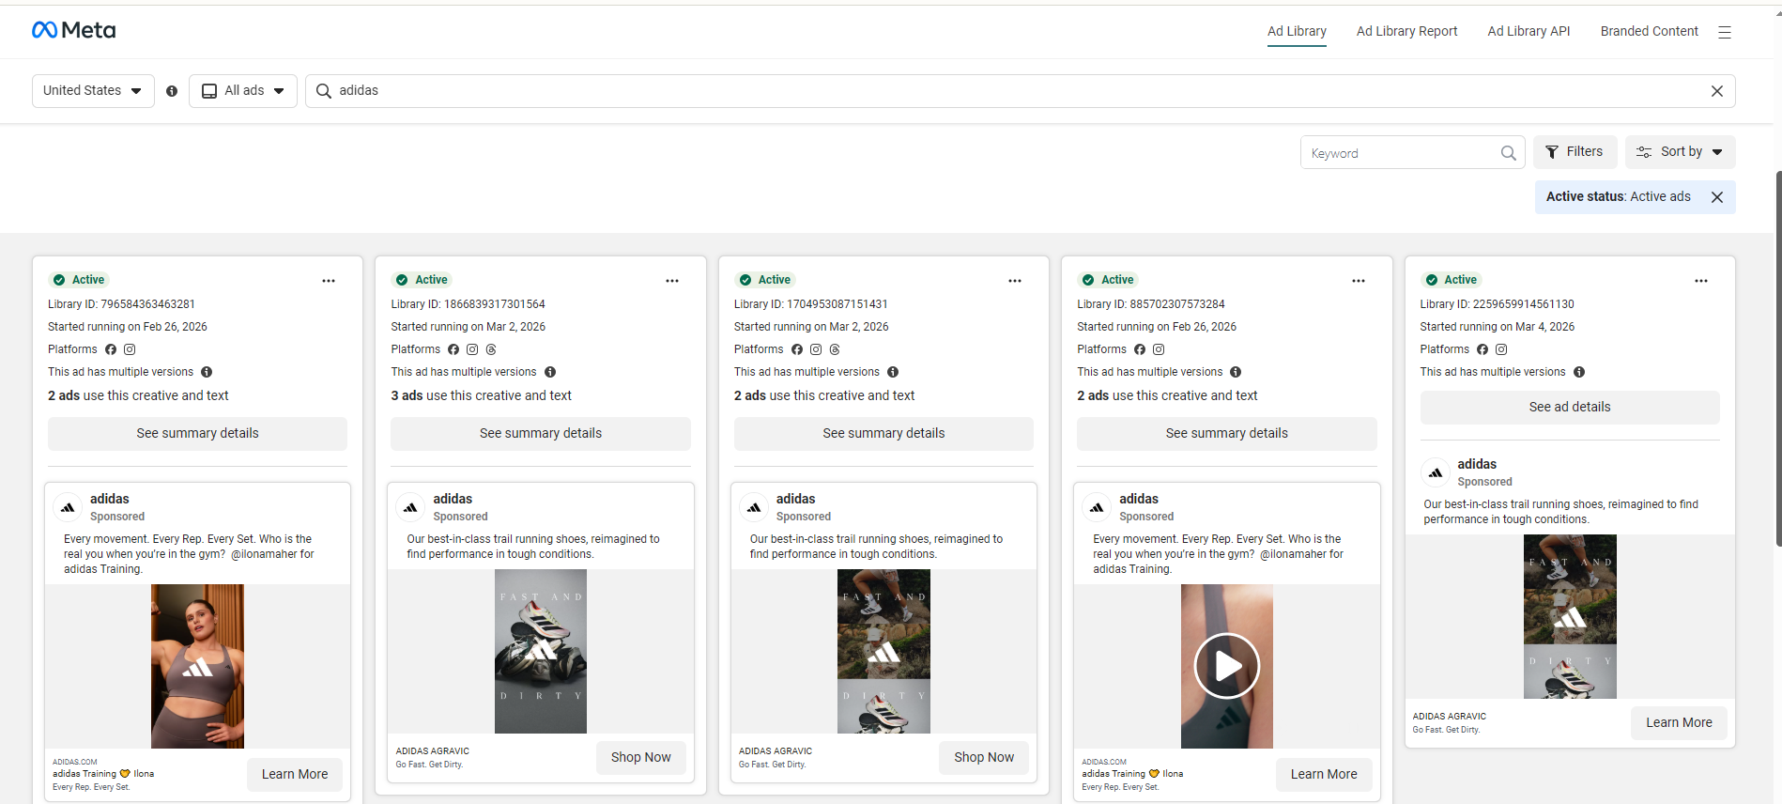See summary details for ad 796584363463281

[197, 433]
